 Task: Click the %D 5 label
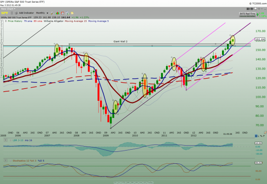pyautogui.click(x=41, y=160)
